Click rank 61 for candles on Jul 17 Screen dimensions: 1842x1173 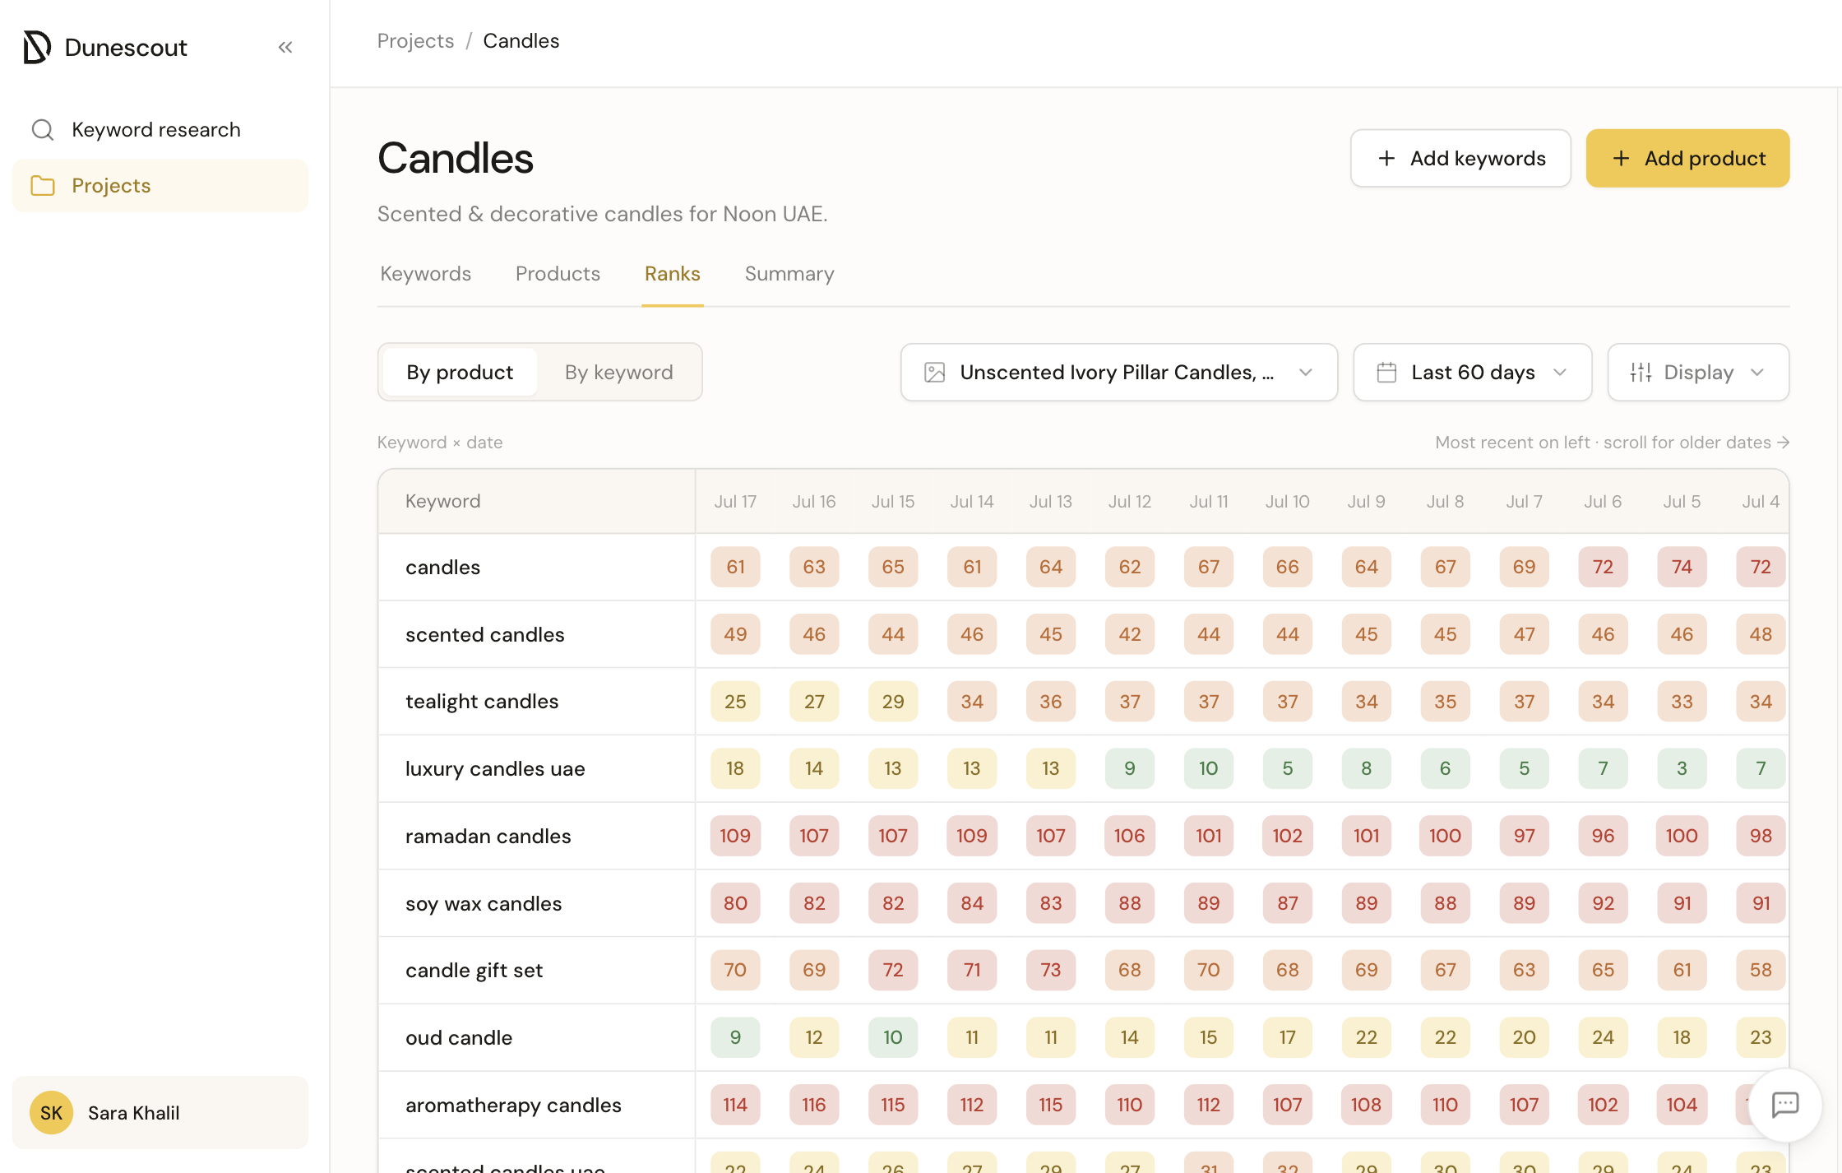[x=735, y=568]
